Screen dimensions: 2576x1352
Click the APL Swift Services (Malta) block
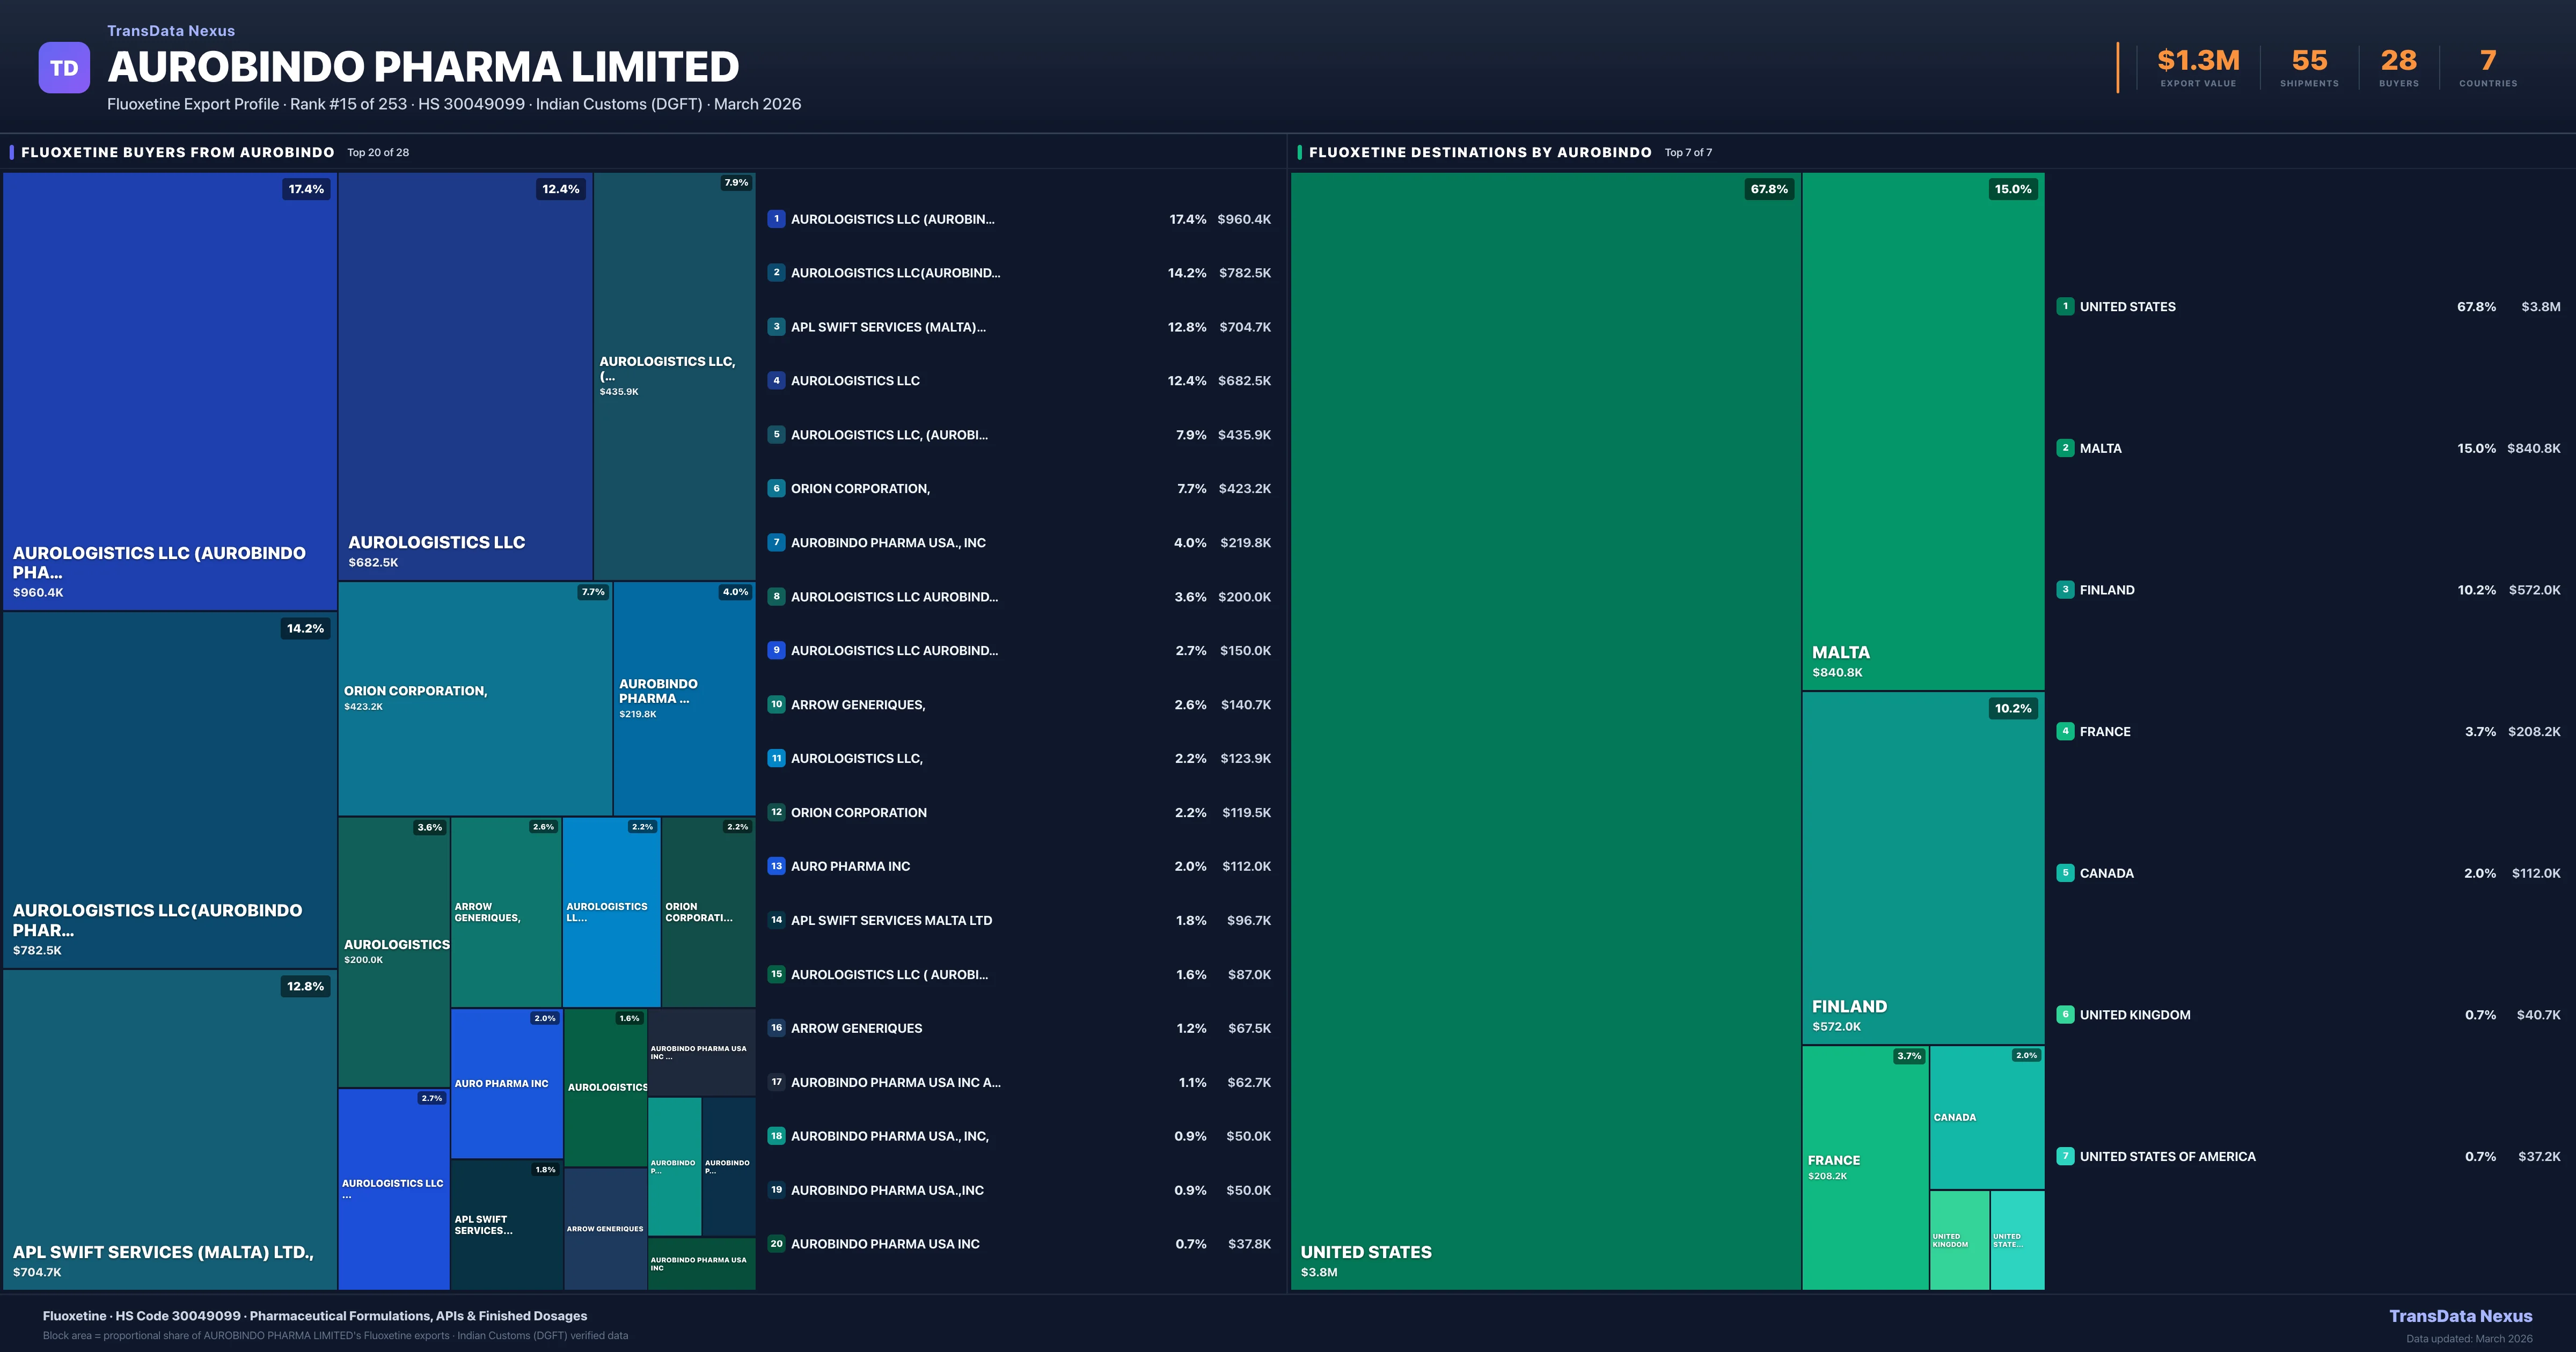pos(169,1129)
